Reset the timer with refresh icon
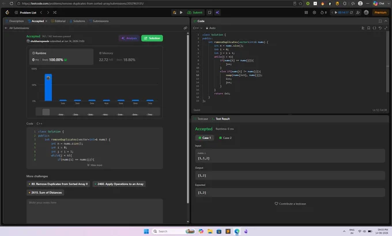Image resolution: width=392 pixels, height=236 pixels. (351, 13)
